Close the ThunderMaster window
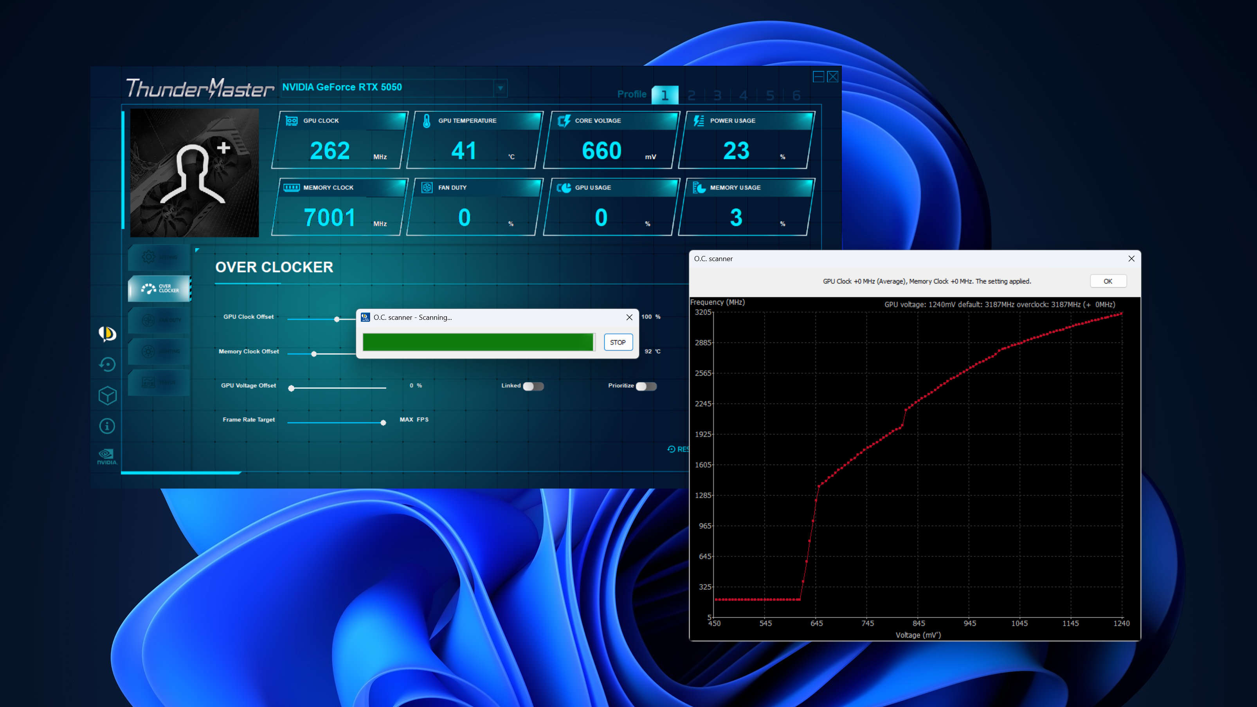The width and height of the screenshot is (1257, 707). coord(833,77)
